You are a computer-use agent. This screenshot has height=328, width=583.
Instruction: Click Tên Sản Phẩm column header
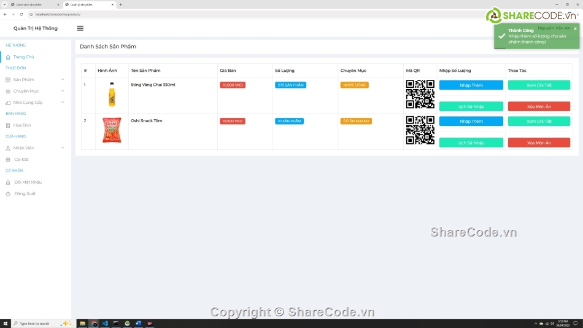click(145, 71)
